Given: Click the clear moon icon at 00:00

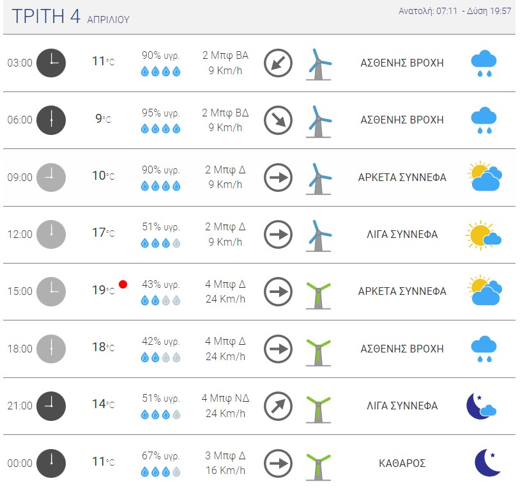Looking at the screenshot, I should [x=487, y=462].
